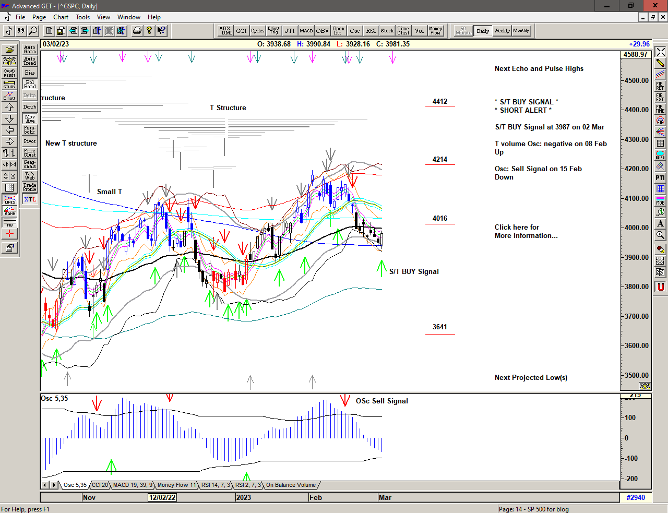Click the printer icon in toolbar
This screenshot has width=668, height=513.
(x=137, y=31)
